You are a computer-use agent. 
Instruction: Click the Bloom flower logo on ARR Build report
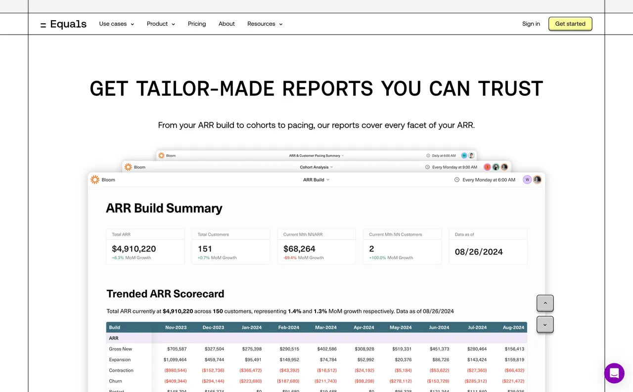95,180
